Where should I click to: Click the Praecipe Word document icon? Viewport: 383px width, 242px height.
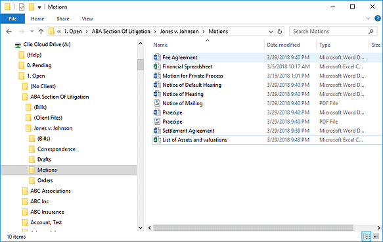(157, 112)
